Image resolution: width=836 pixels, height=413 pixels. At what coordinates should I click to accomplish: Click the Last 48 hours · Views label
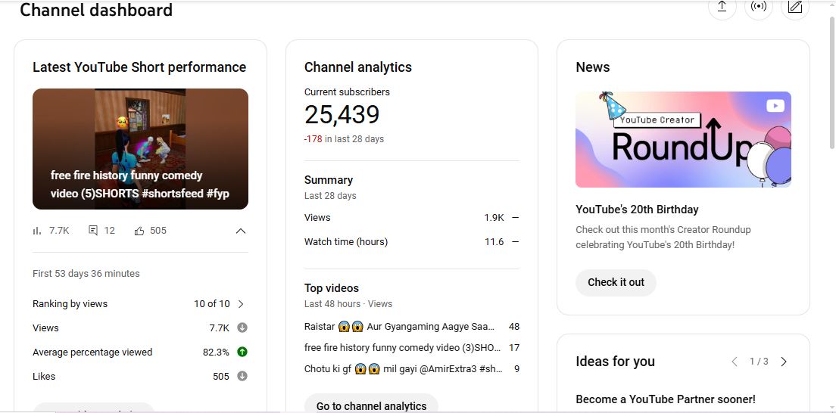pos(348,304)
